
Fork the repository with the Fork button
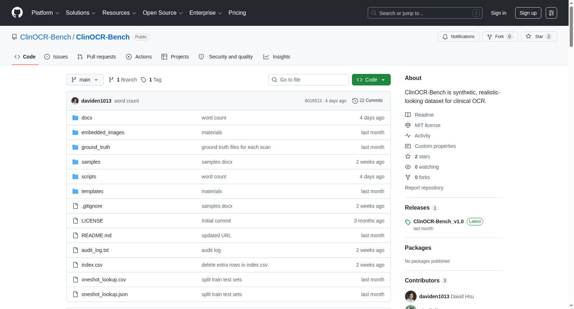click(x=500, y=37)
